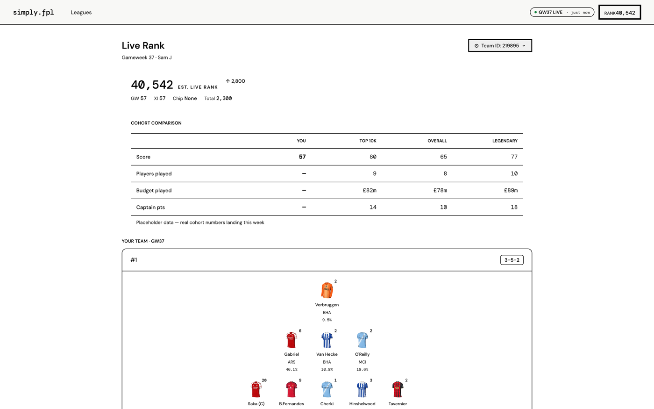Click the GW37 LIVE status pill

tap(562, 12)
